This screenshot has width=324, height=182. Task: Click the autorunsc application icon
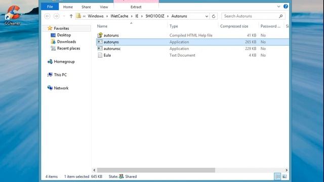point(100,49)
